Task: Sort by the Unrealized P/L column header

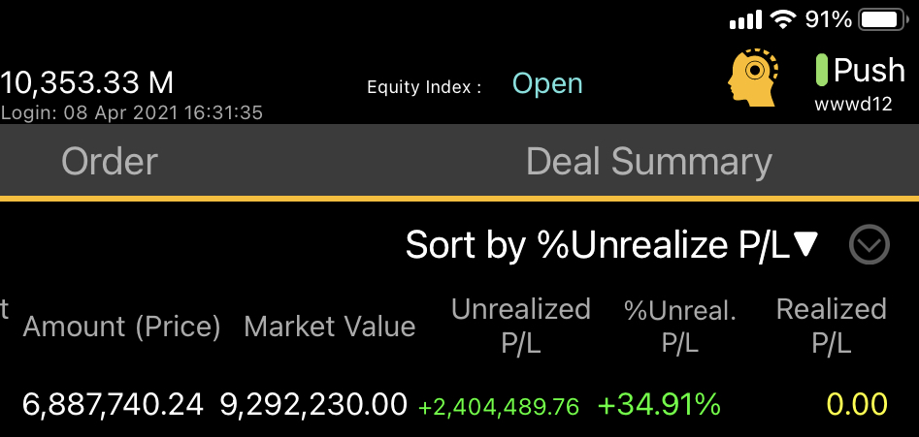Action: click(520, 326)
